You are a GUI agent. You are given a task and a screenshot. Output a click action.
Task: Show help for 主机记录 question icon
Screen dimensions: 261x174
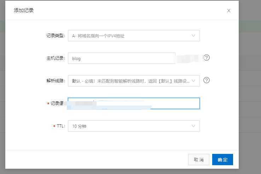coord(207,58)
